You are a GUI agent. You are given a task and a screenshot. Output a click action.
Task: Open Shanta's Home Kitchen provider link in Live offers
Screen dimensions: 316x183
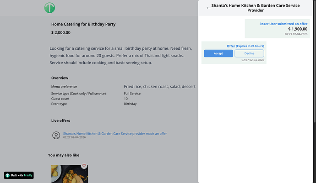[104, 133]
